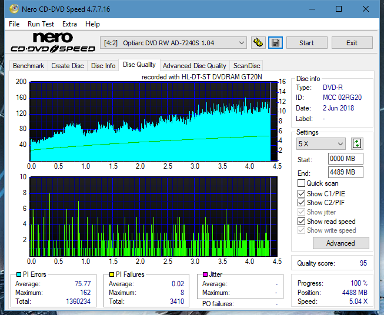This screenshot has width=384, height=315.
Task: Click Position value 4488 MB
Action: coord(355,293)
